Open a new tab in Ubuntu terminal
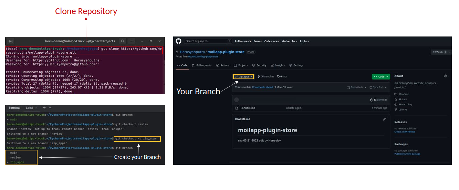This screenshot has height=190, width=459. coord(11,41)
